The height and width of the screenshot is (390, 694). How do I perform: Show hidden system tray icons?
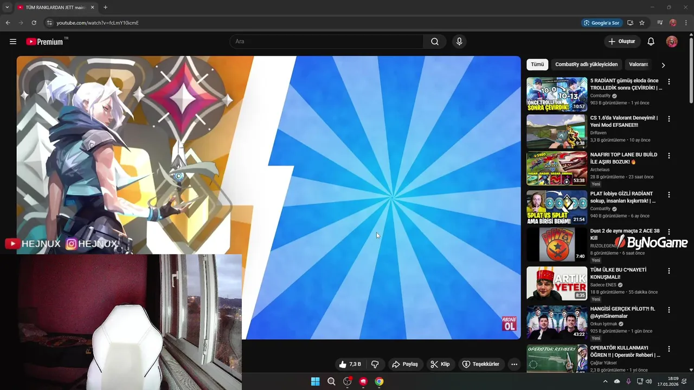click(x=606, y=381)
